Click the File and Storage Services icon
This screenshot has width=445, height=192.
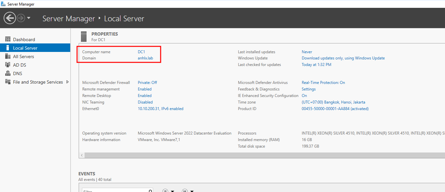(x=8, y=82)
